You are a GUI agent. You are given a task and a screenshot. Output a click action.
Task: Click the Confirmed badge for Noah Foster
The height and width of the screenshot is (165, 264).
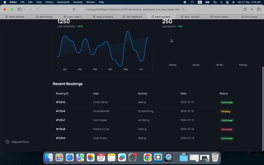click(227, 138)
